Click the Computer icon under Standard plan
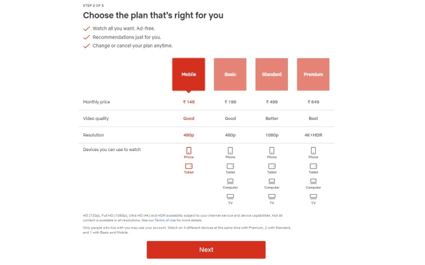The image size is (425, 265). (272, 181)
